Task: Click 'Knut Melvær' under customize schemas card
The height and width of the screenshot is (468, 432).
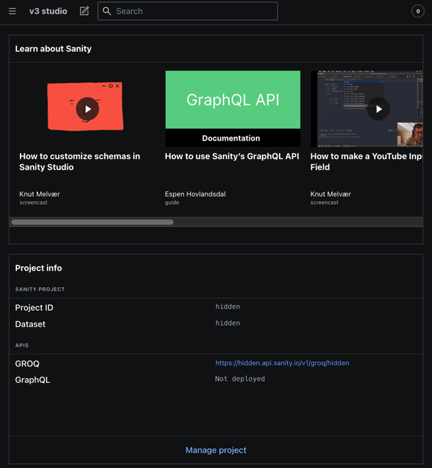Action: 40,194
